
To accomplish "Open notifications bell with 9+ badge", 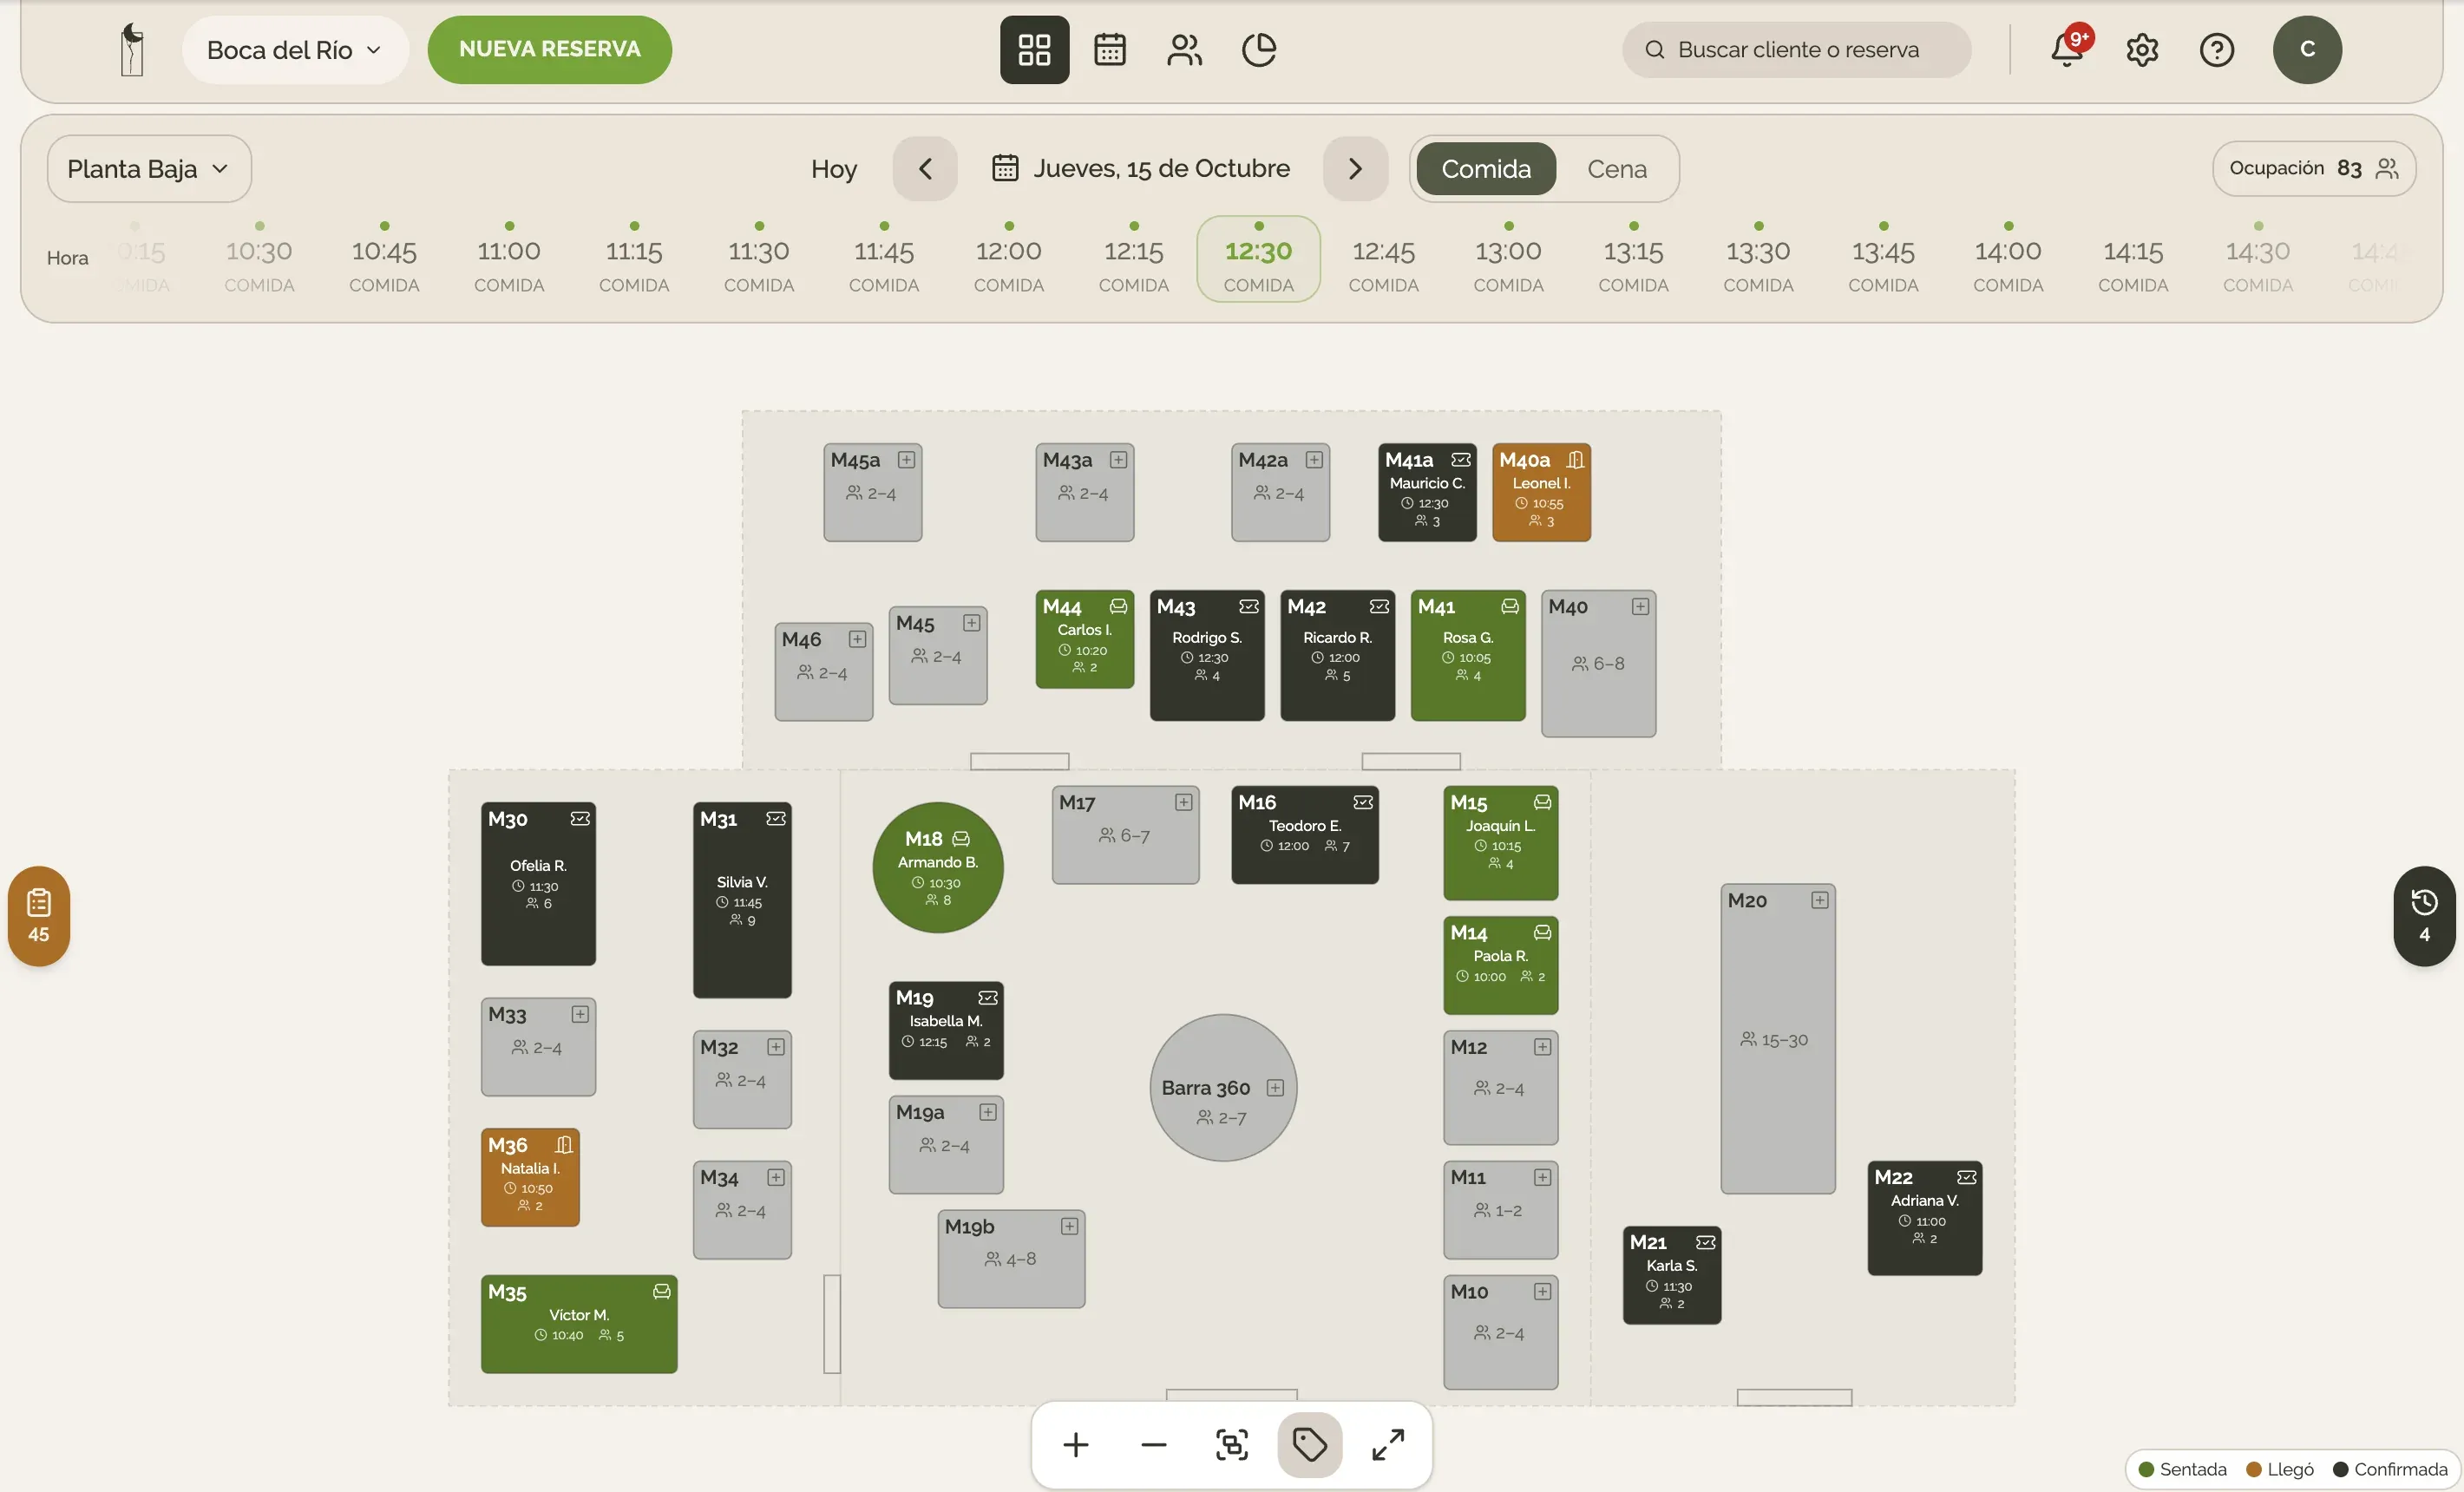I will [2067, 49].
